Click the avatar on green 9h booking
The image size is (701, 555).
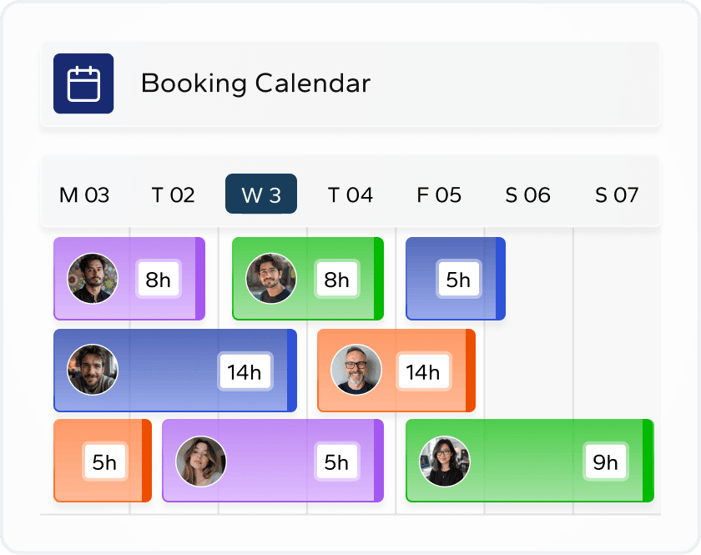tap(445, 462)
